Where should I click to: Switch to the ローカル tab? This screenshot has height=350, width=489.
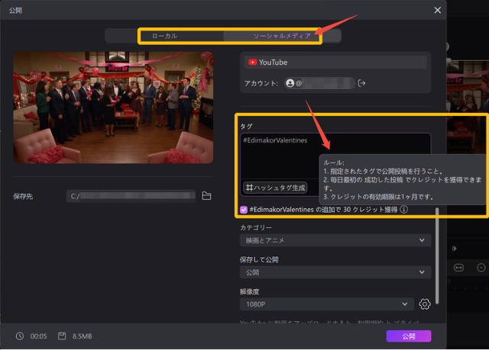(x=165, y=36)
